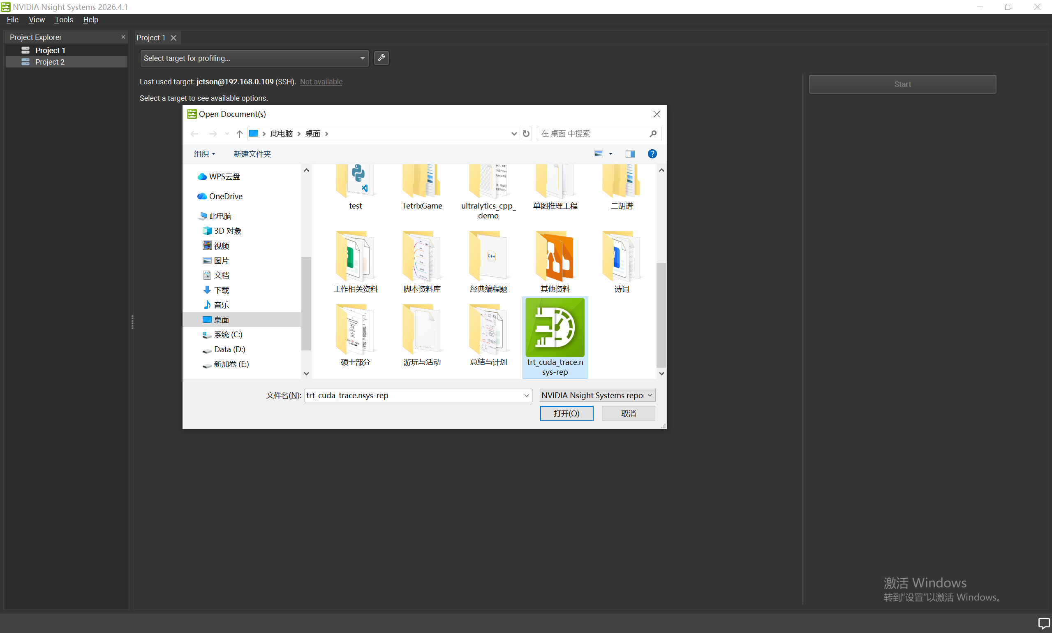This screenshot has width=1052, height=633.
Task: Expand the 此电脑 breadcrumb chevron
Action: [x=299, y=134]
